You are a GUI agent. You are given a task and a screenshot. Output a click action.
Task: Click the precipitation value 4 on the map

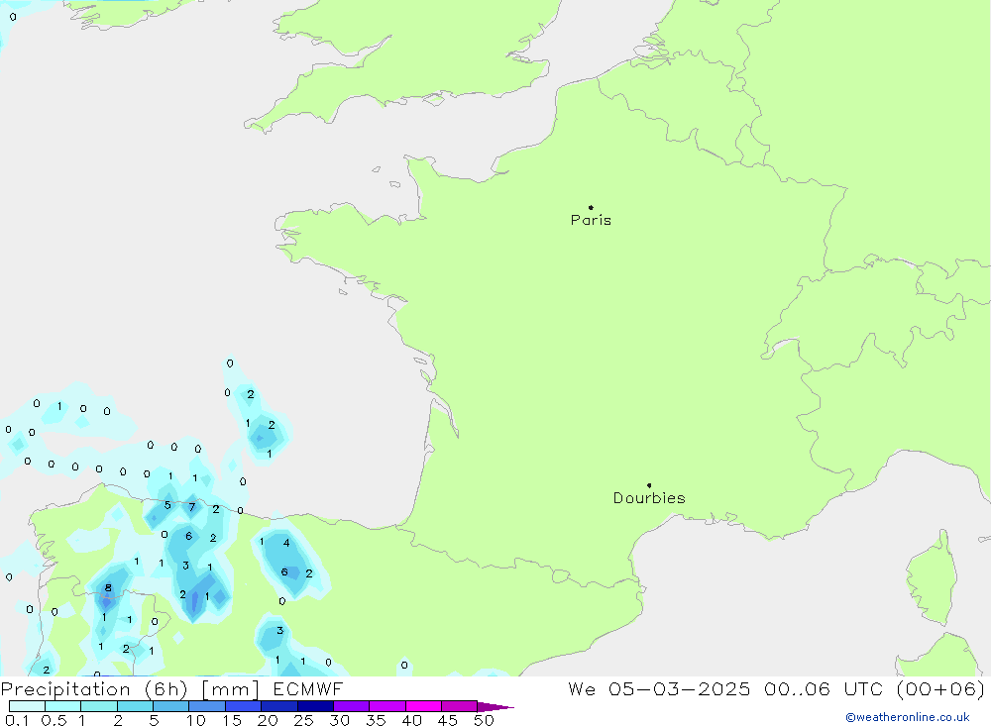pyautogui.click(x=286, y=543)
